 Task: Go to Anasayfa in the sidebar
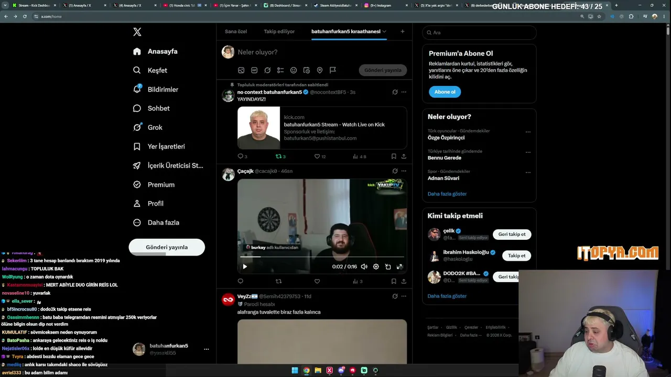155,51
